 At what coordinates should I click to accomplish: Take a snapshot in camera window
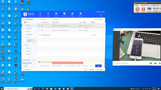coord(151,63)
